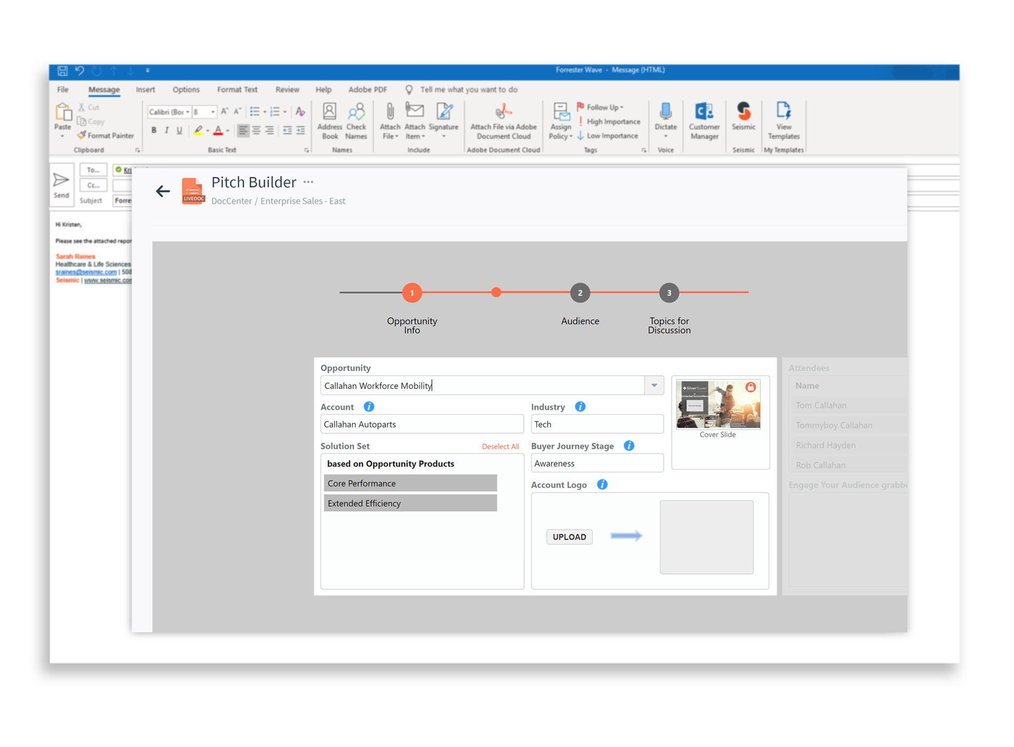The image size is (1014, 747).
Task: Click Tell me what you want to do
Action: [469, 90]
